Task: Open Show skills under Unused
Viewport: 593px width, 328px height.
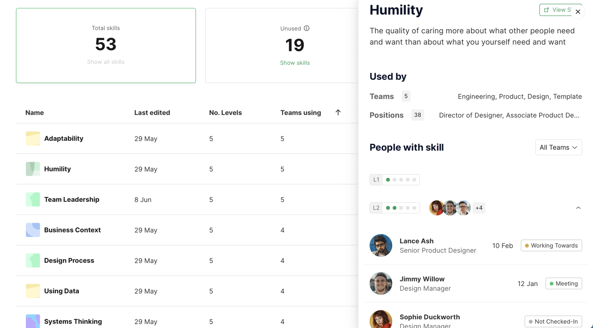Action: pyautogui.click(x=295, y=62)
